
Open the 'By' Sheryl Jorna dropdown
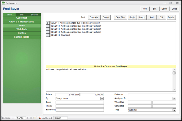[102, 99]
